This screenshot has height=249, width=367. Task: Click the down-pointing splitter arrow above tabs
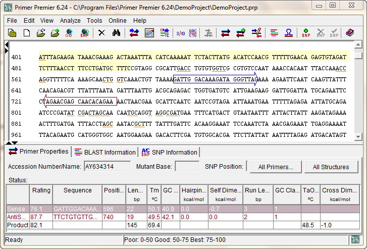point(15,142)
